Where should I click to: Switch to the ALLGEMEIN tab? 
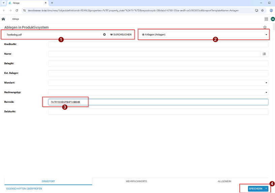[224, 181]
